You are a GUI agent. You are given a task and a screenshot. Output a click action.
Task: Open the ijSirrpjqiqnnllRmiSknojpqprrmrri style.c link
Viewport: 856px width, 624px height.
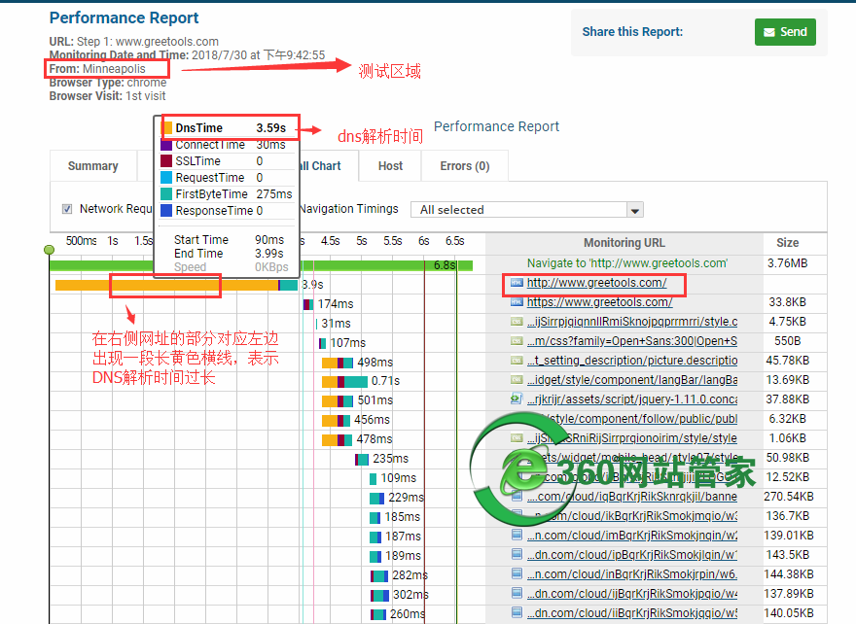click(x=632, y=322)
